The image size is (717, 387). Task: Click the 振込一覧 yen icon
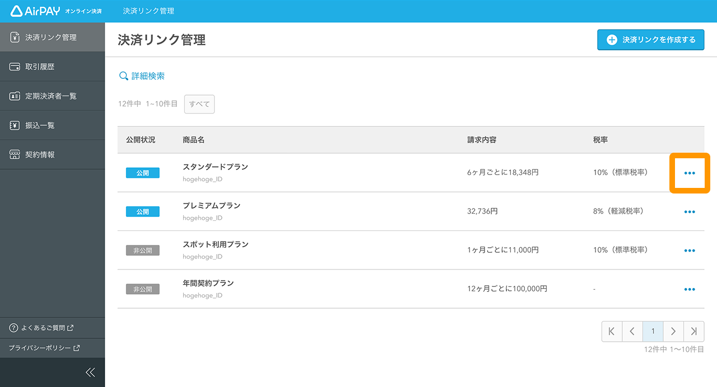pos(15,125)
